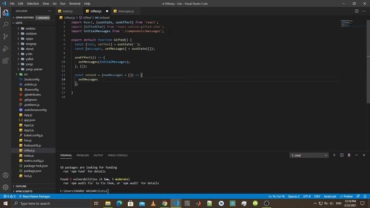Launch Google Chrome from taskbar
Image resolution: width=370 pixels, height=208 pixels.
coord(164,203)
